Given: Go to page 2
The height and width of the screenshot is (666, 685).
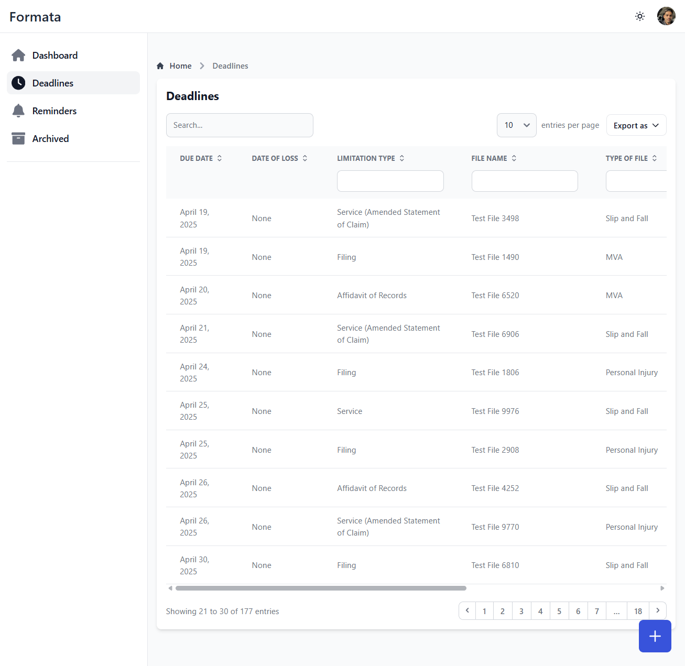Looking at the screenshot, I should pyautogui.click(x=503, y=611).
